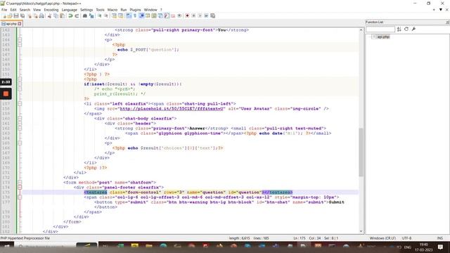
Task: Click the ENG language indicator in the taskbar
Action: [408, 247]
